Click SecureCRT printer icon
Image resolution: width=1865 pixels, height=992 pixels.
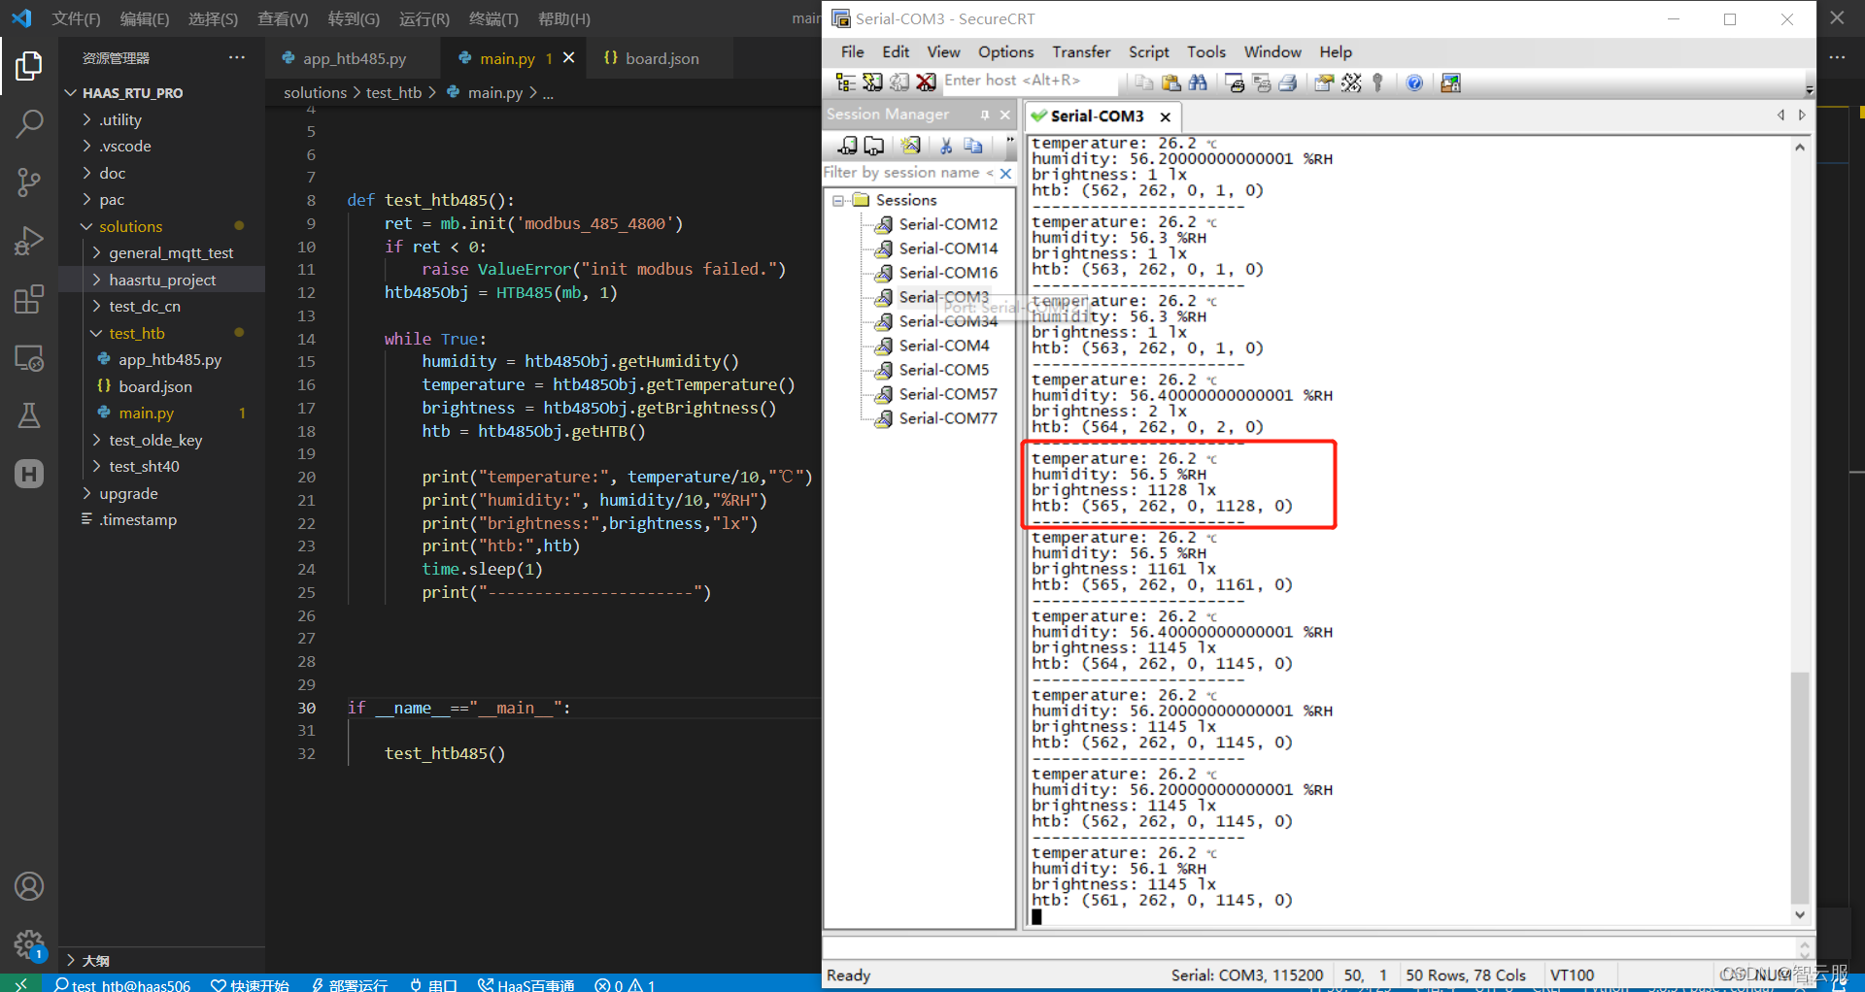click(1288, 83)
